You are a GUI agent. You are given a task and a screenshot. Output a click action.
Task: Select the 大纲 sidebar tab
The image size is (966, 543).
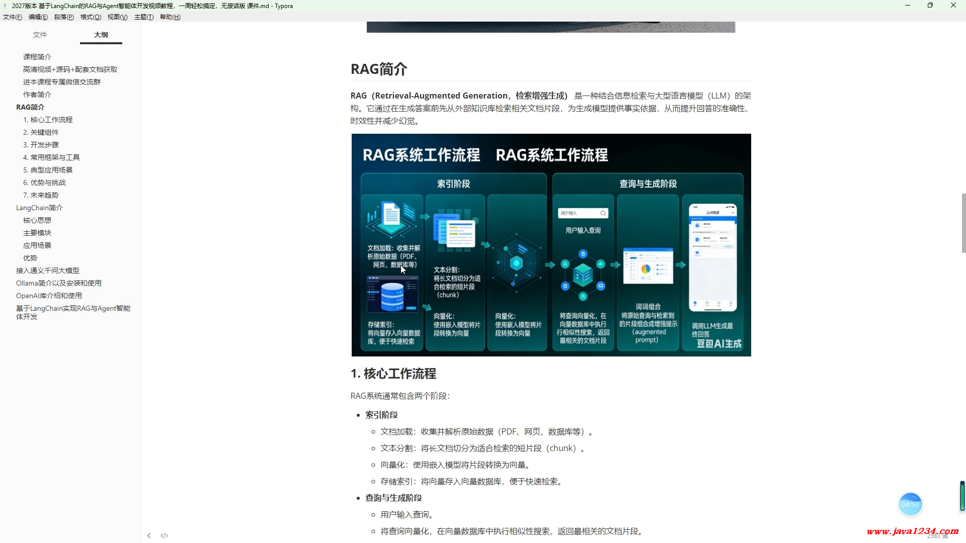(x=101, y=35)
